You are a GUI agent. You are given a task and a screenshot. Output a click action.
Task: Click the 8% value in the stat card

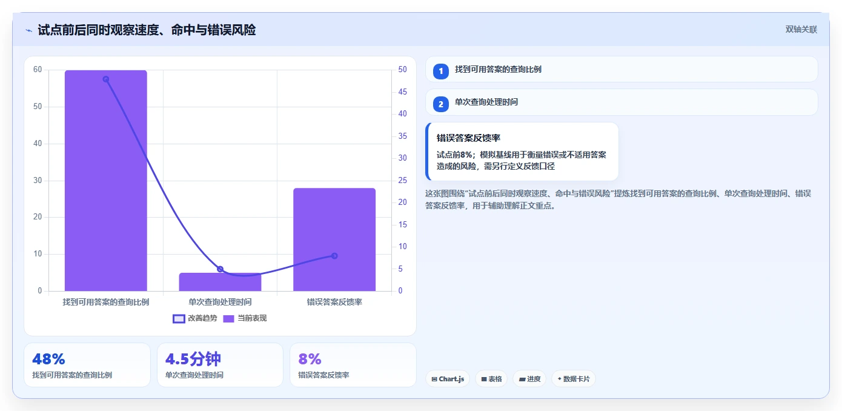click(310, 359)
